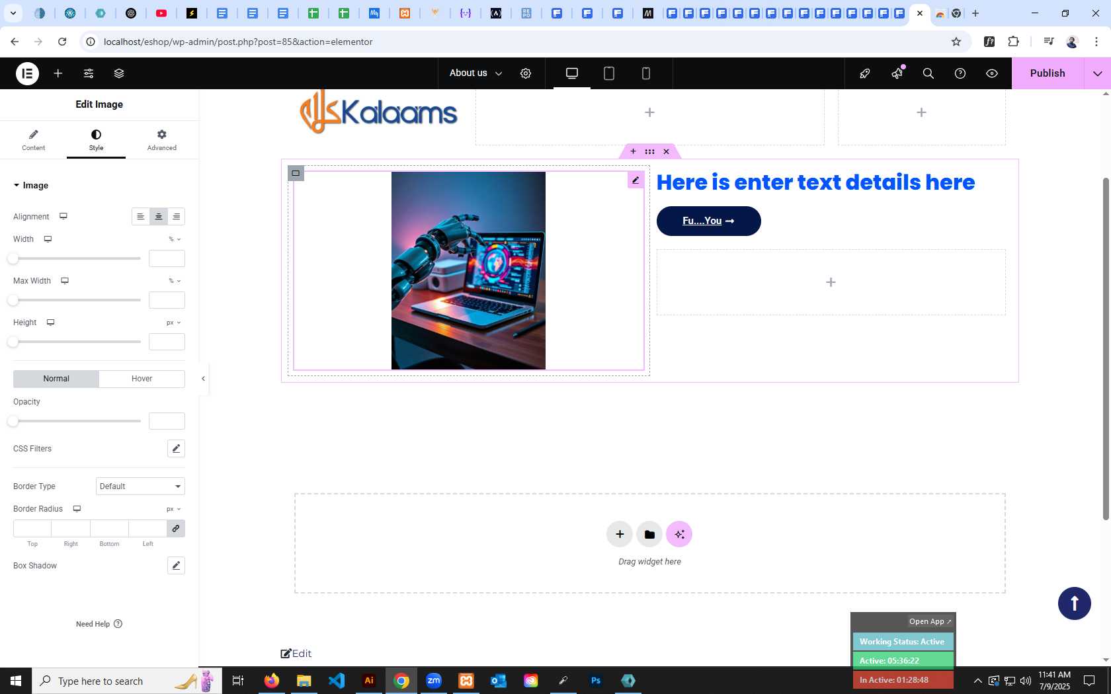Switch to tablet preview mode
The height and width of the screenshot is (694, 1111).
click(x=609, y=73)
